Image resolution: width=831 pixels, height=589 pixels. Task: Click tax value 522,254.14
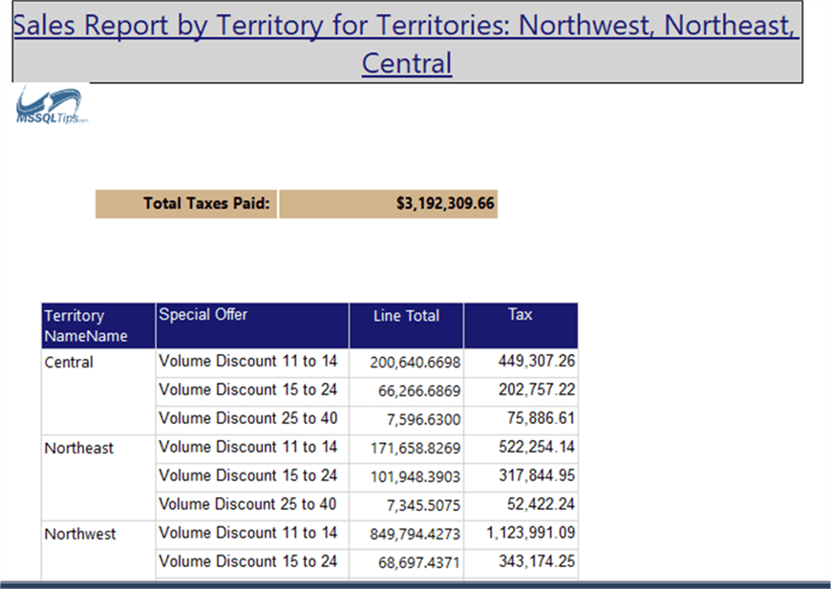pyautogui.click(x=521, y=449)
